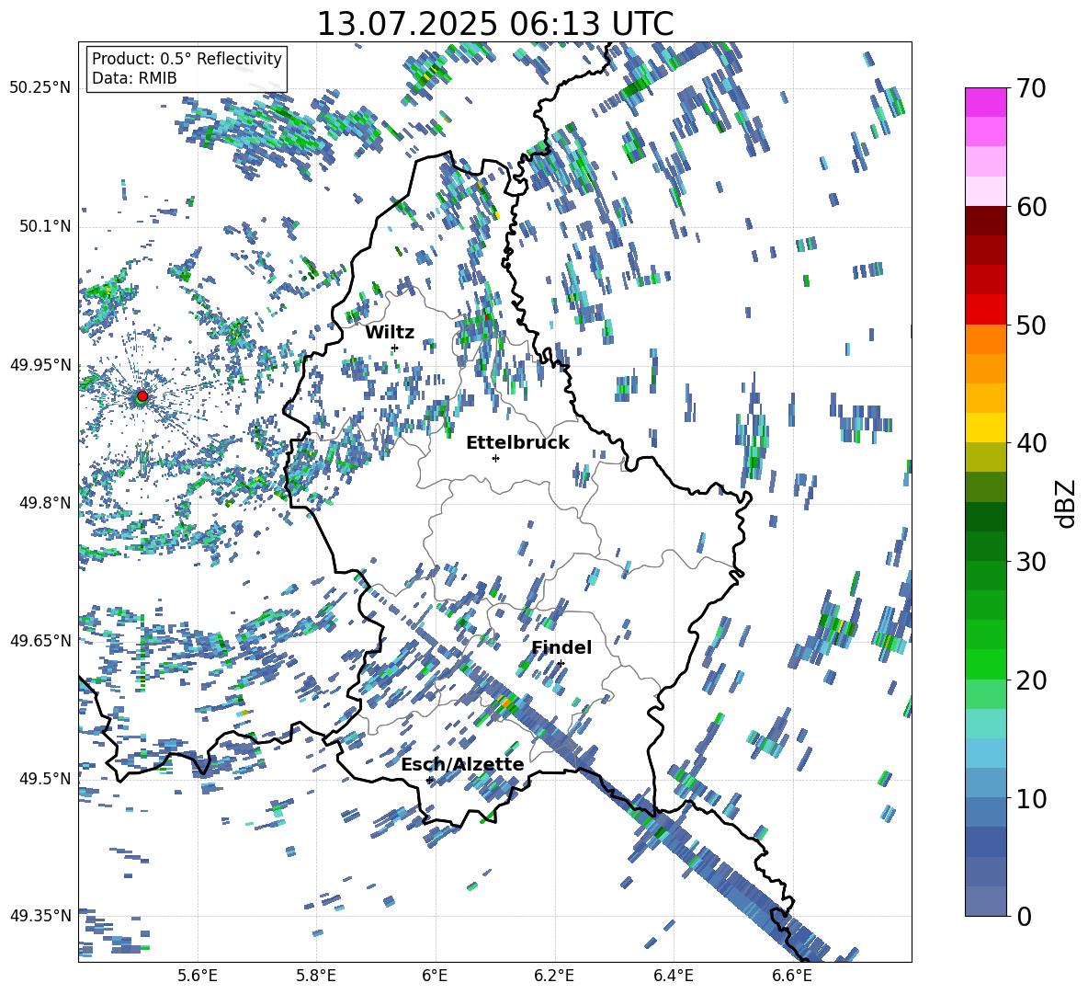The height and width of the screenshot is (994, 1088).
Task: Click the Ettelbruck city label
Action: pyautogui.click(x=517, y=443)
